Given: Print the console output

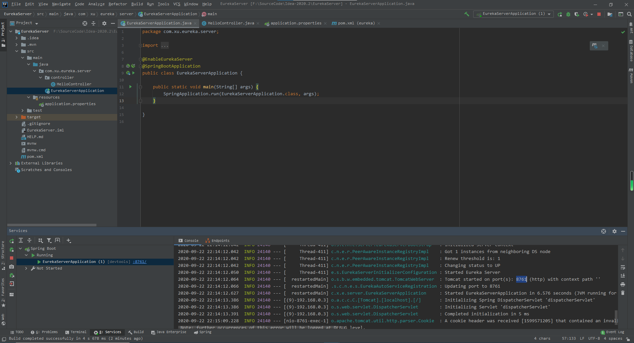Looking at the screenshot, I should 623,284.
